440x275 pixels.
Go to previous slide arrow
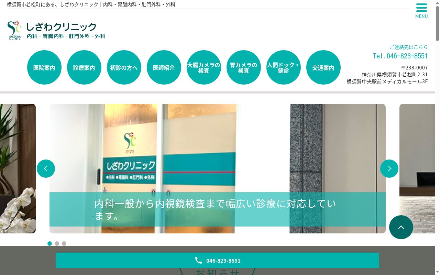point(46,168)
